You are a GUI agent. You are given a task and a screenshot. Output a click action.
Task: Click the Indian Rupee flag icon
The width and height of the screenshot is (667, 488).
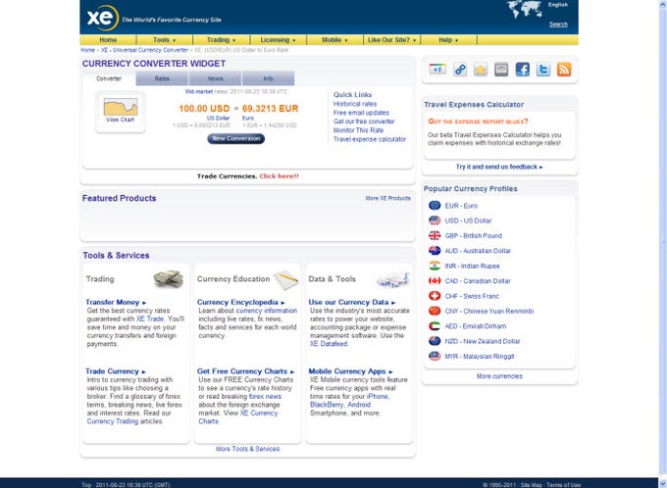[x=435, y=266]
